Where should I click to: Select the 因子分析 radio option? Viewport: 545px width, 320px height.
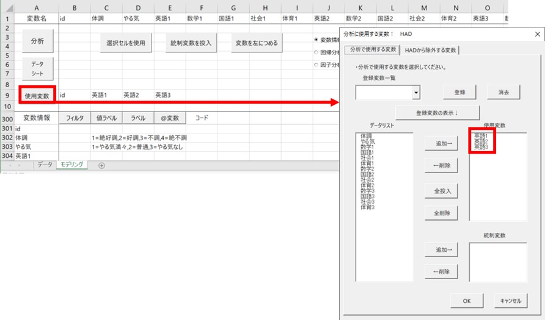[316, 65]
